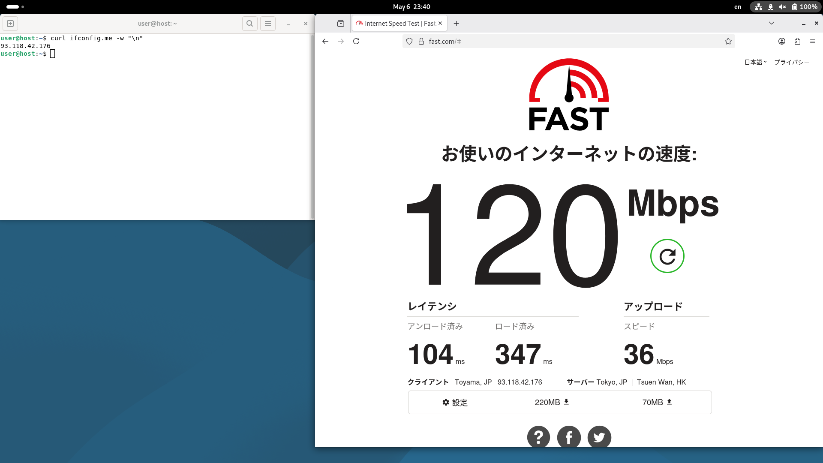Close the Internet Speed Test tab
Image resolution: width=823 pixels, height=463 pixels.
click(440, 24)
